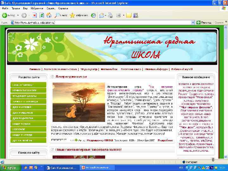Open the Наши успехи sidebar button
Image resolution: width=228 pixels, height=171 pixels.
click(x=28, y=124)
